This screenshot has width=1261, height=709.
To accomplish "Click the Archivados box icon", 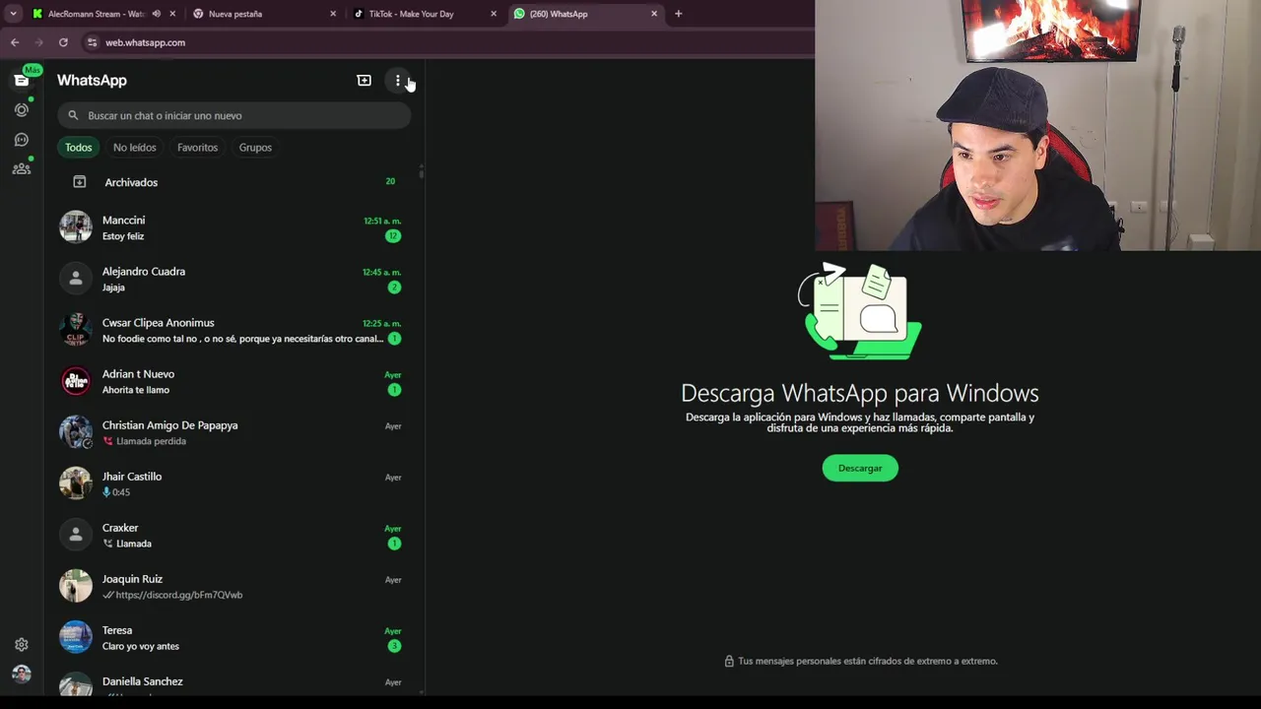I will coord(80,182).
